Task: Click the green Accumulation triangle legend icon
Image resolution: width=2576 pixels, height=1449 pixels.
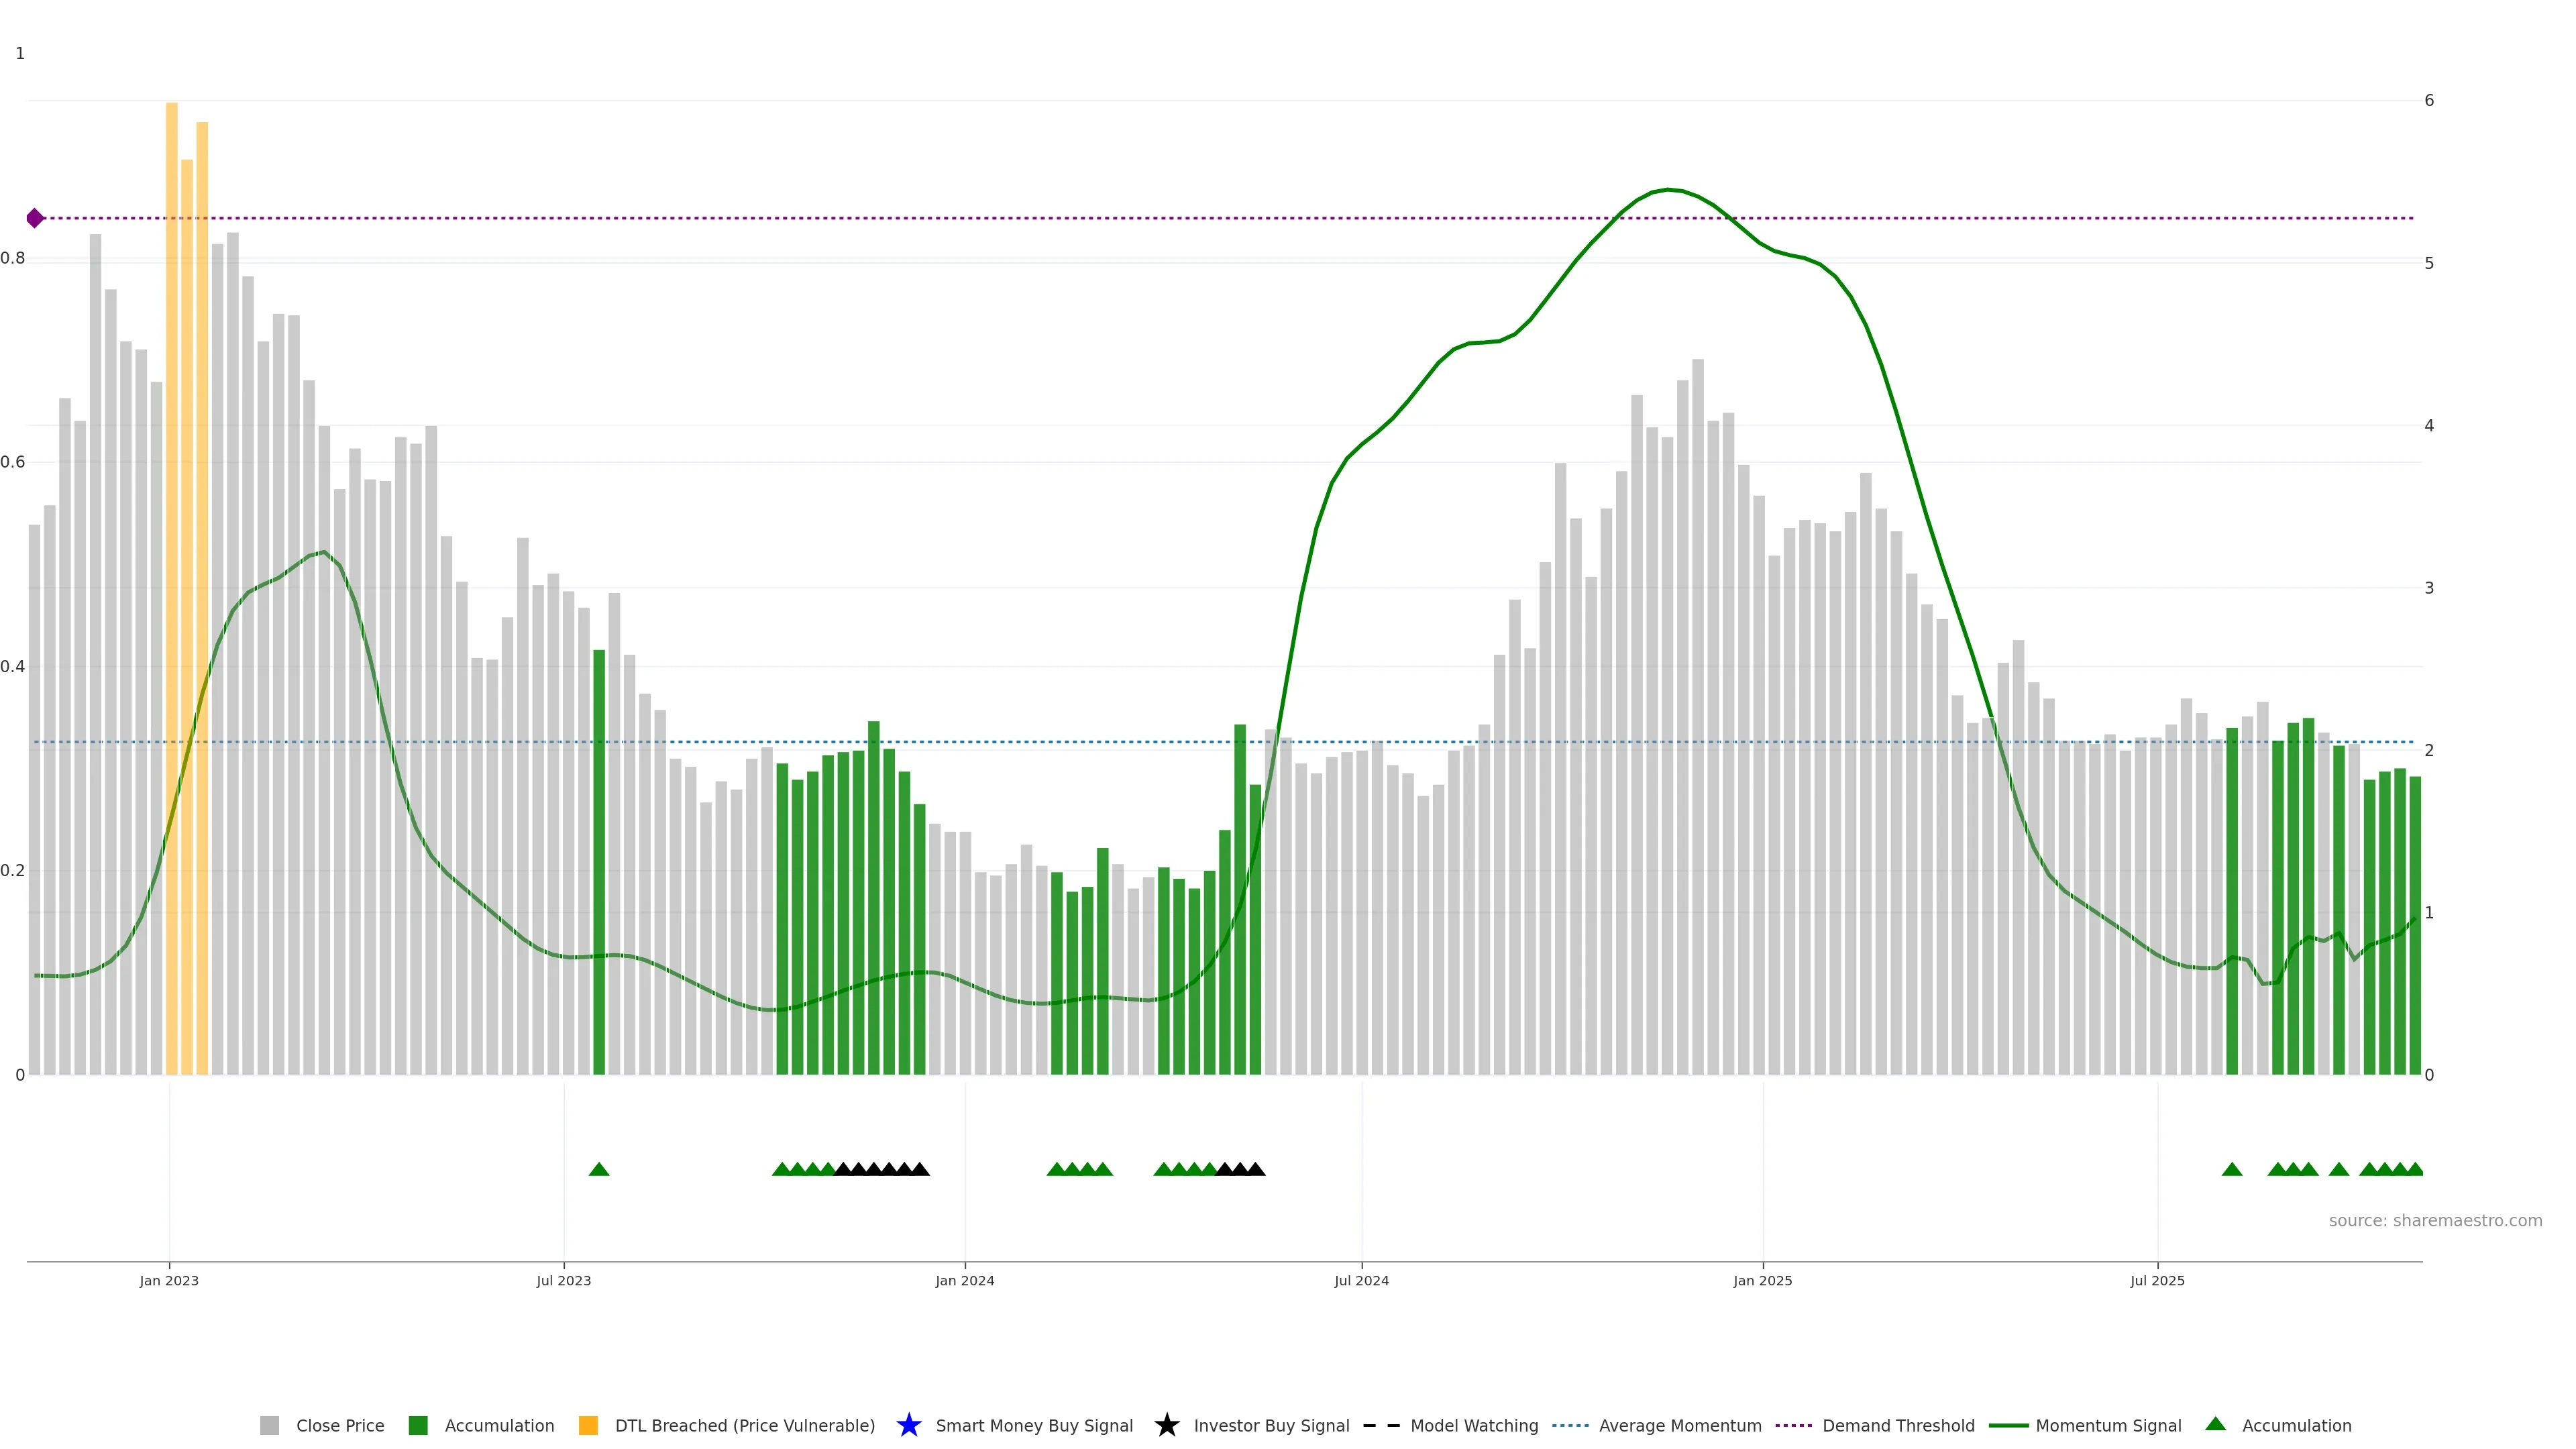Action: click(2215, 1424)
